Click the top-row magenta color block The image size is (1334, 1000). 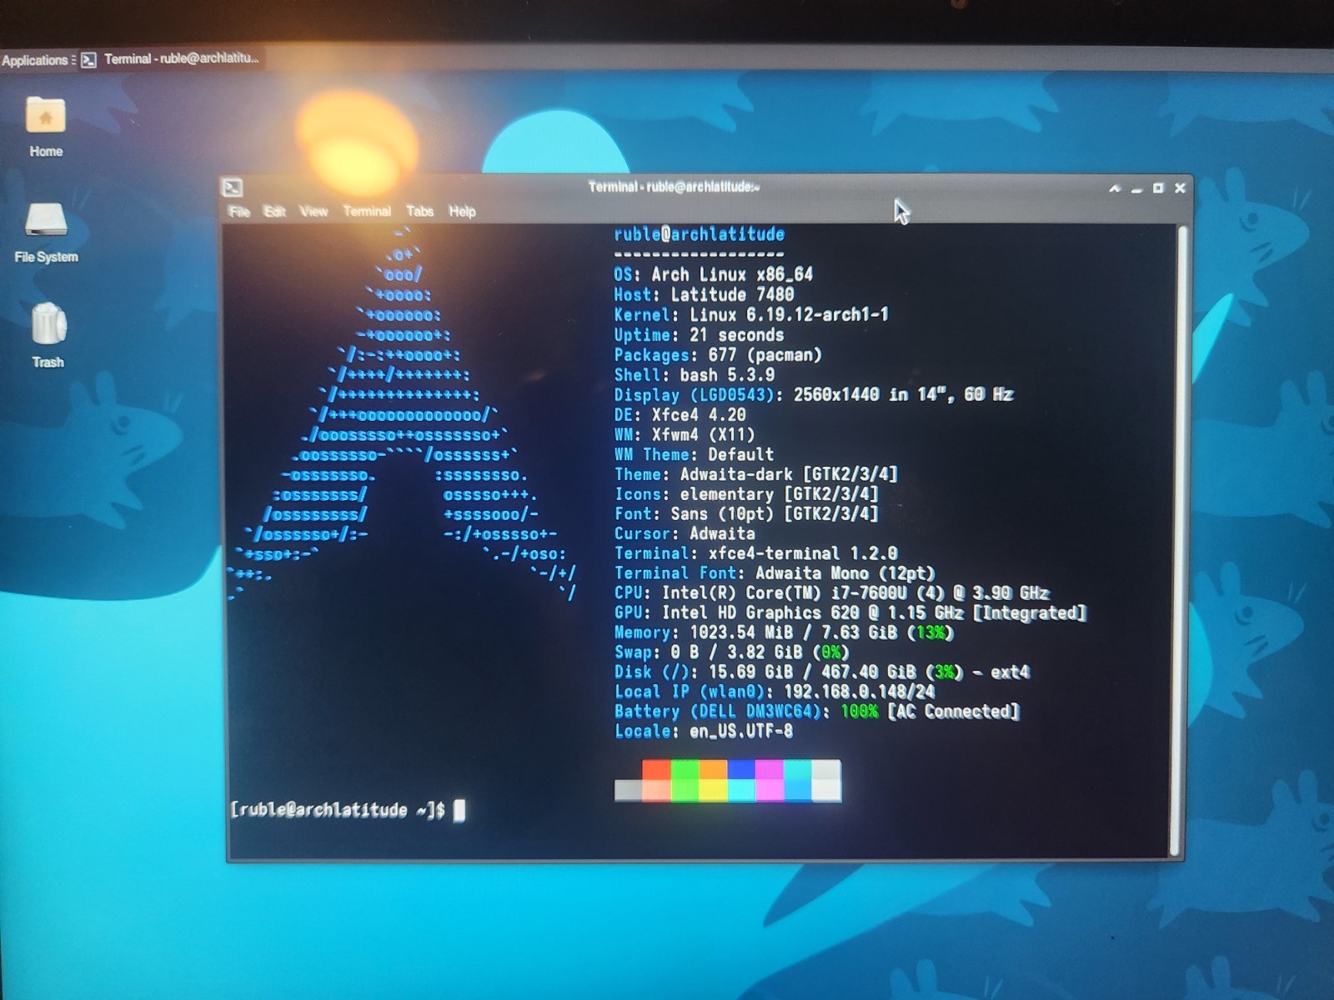click(x=770, y=768)
